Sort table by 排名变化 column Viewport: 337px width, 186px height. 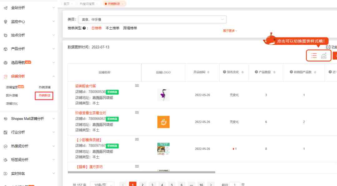[x=242, y=72]
